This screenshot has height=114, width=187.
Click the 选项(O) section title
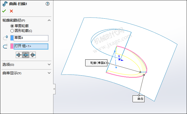coord(8,64)
